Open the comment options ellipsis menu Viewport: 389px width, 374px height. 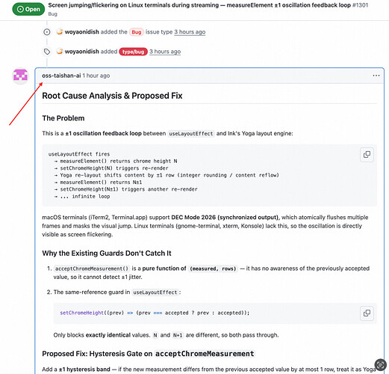click(376, 76)
